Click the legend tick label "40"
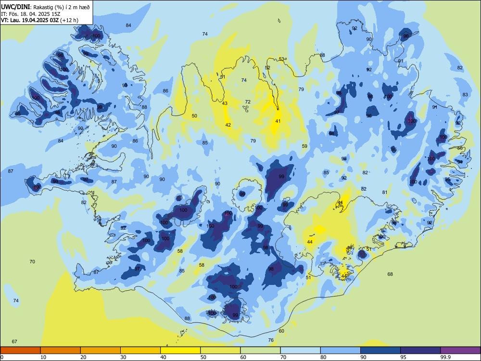This screenshot has height=361, width=481. (x=163, y=357)
